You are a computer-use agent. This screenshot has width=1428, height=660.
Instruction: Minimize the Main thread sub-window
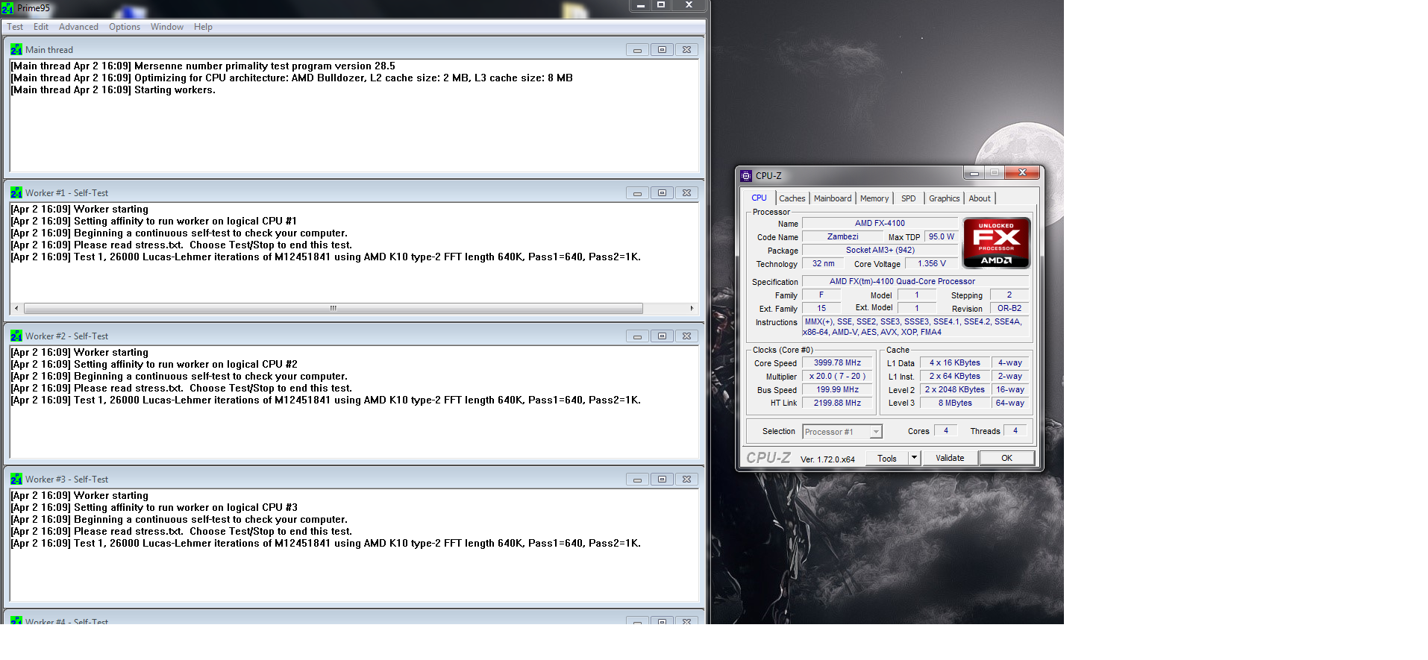637,50
